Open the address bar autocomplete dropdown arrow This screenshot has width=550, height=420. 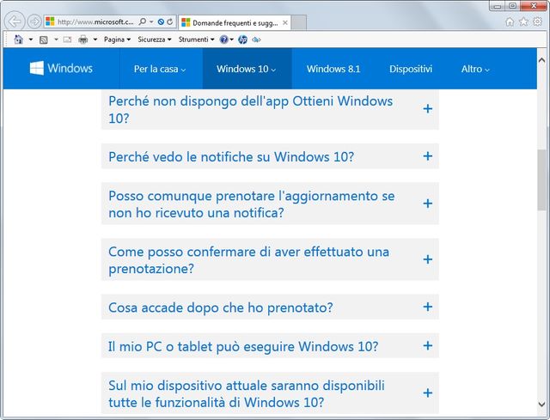tap(151, 21)
